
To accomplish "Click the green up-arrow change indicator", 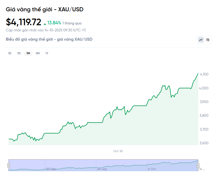I will (45, 23).
